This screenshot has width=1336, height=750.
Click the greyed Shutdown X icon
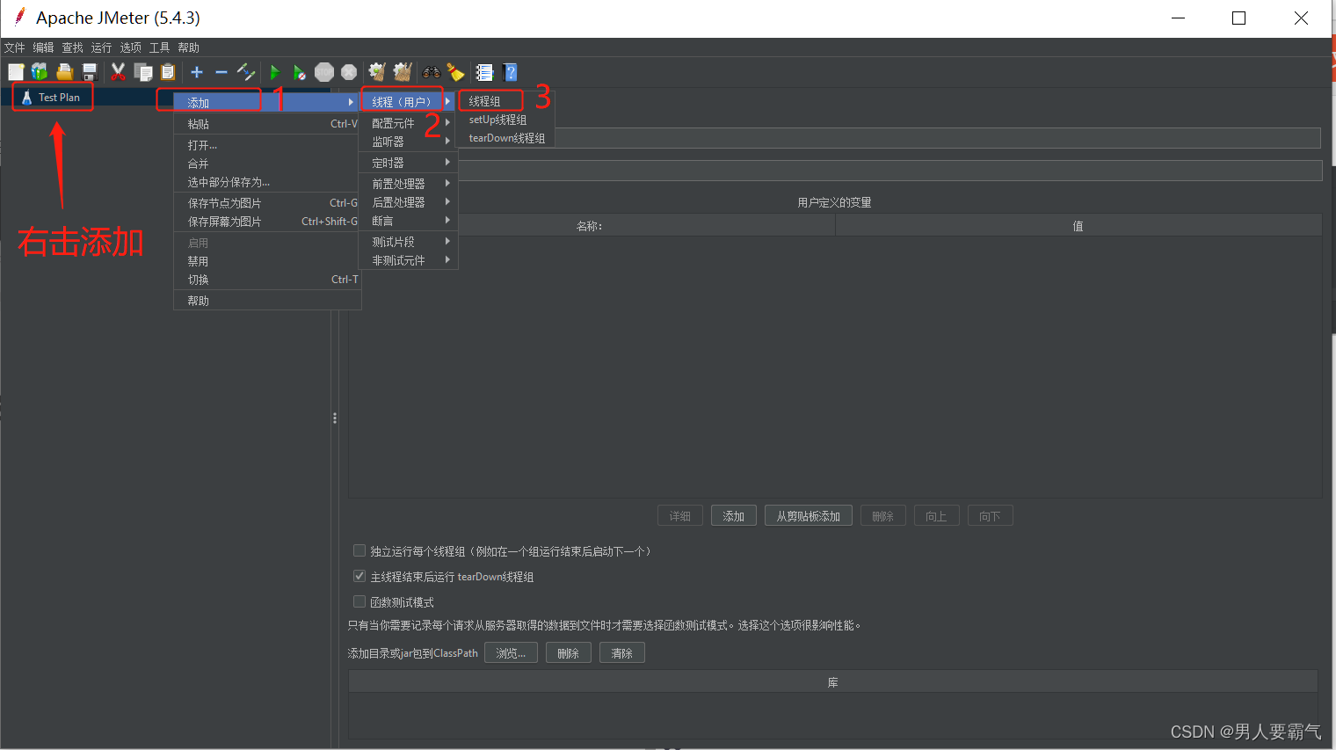point(349,72)
